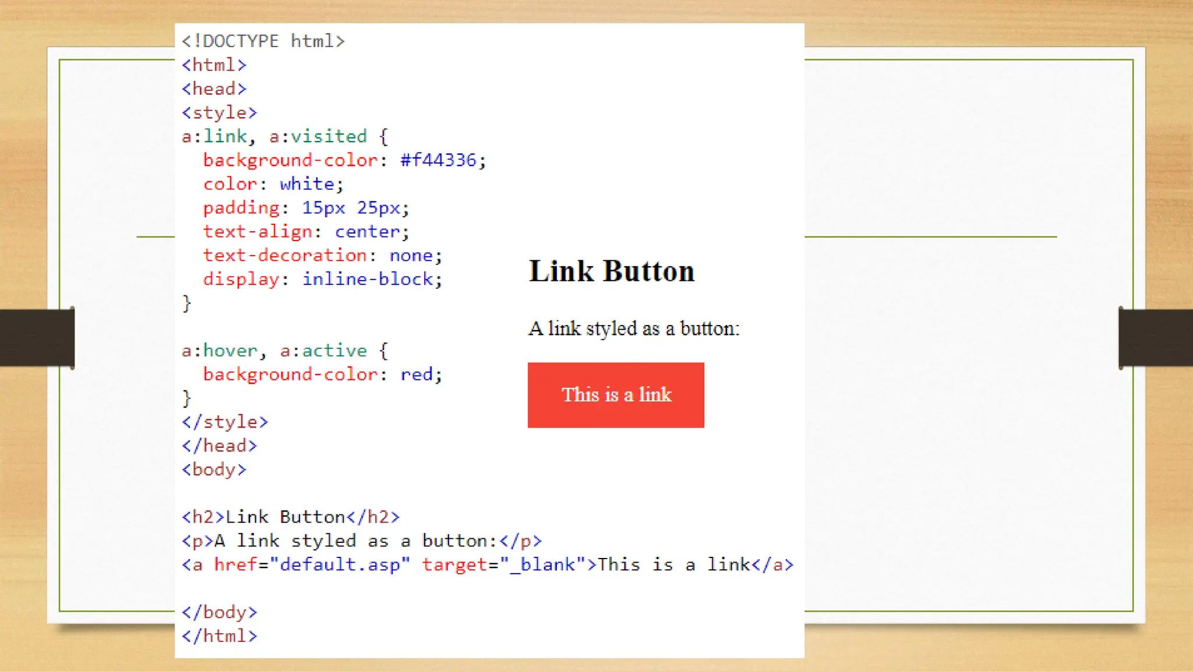Click the closing </style> tag

[x=225, y=422]
